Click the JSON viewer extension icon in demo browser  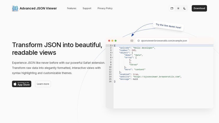click(132, 41)
